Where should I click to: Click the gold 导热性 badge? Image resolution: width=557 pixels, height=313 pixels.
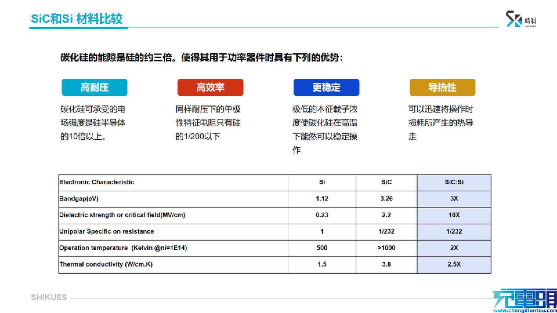(x=442, y=87)
